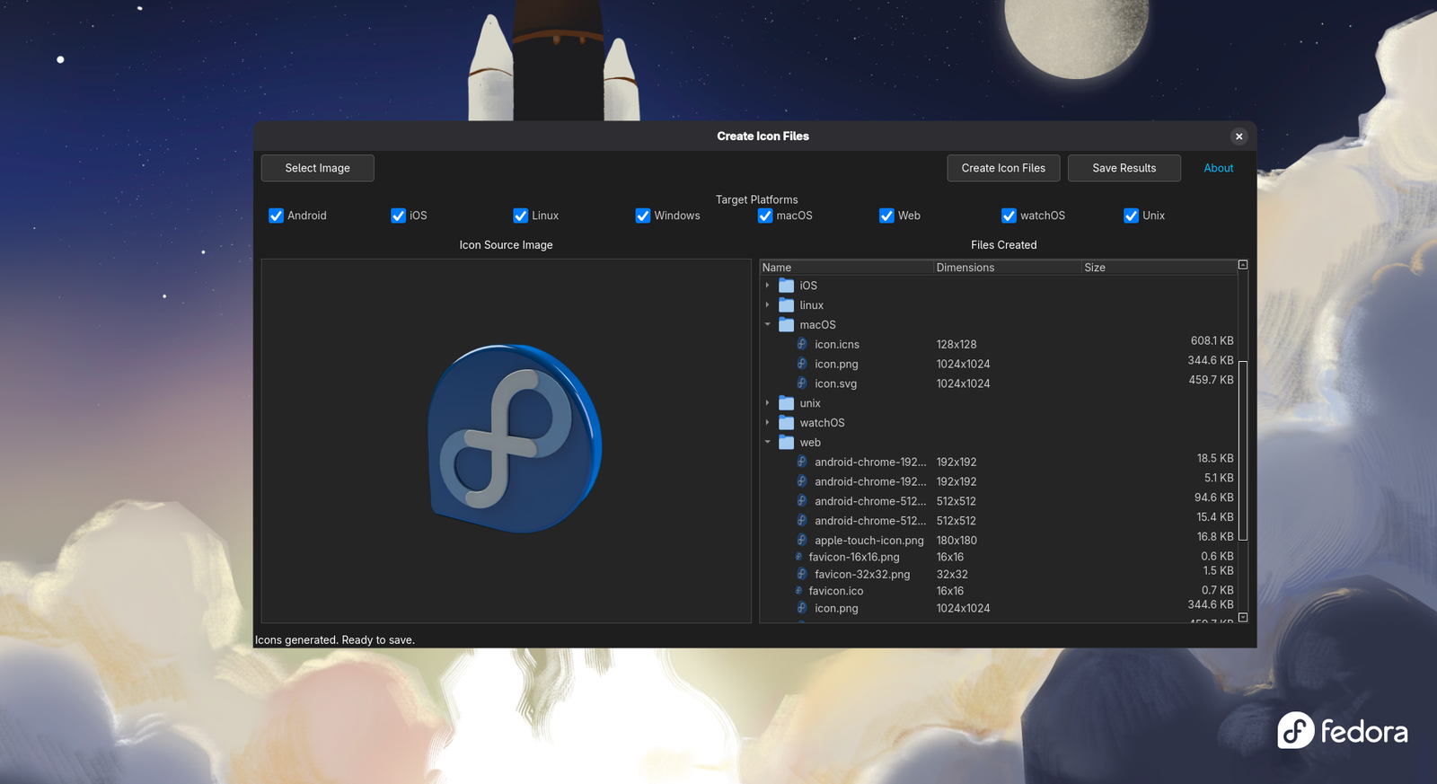This screenshot has width=1437, height=784.
Task: Click the 180x180 dimensions cell
Action: click(957, 541)
